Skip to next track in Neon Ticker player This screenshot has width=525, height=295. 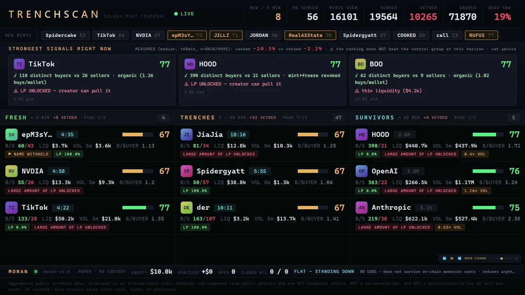460,259
